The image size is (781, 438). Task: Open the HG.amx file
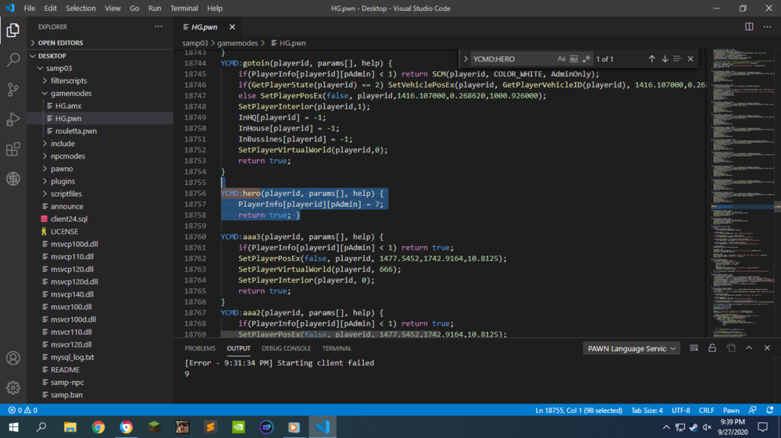(x=100, y=105)
